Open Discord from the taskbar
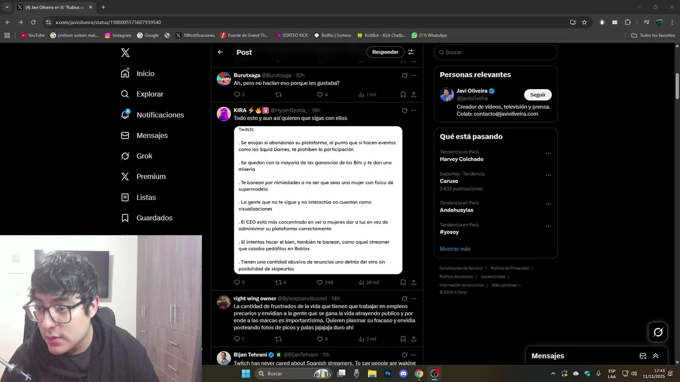 point(403,374)
